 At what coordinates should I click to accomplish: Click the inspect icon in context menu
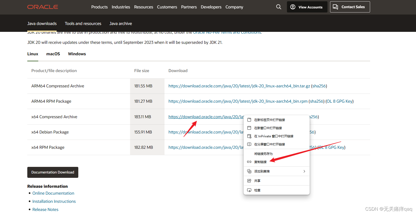249,190
